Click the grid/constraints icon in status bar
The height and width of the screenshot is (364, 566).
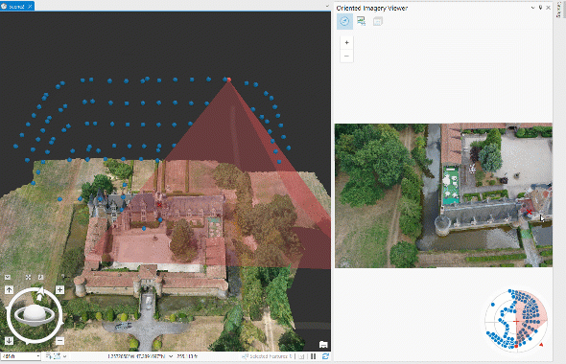pos(57,356)
